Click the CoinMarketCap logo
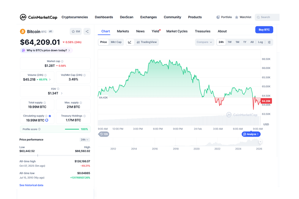The height and width of the screenshot is (199, 299). (x=39, y=17)
